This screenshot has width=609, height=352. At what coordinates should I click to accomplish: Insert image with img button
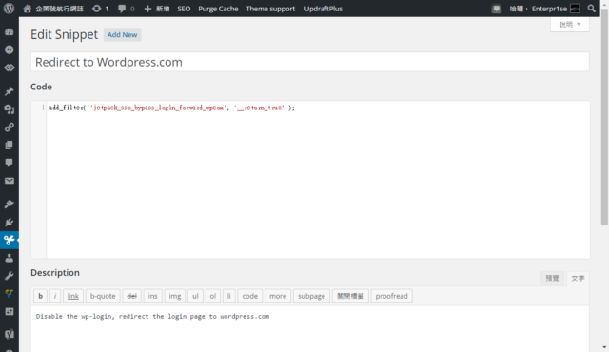pos(175,296)
